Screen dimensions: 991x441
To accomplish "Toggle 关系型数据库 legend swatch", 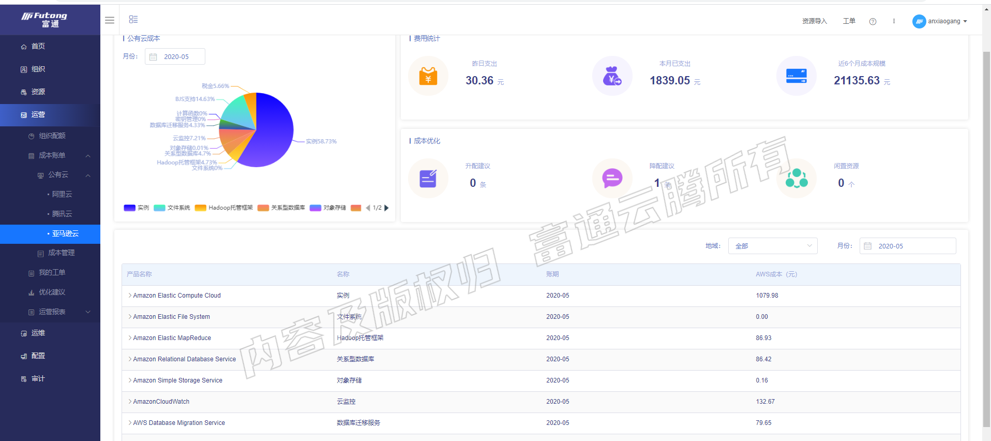I will click(x=263, y=208).
